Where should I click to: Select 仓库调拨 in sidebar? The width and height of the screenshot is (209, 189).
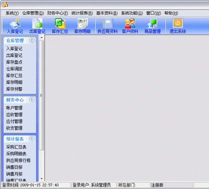click(14, 69)
